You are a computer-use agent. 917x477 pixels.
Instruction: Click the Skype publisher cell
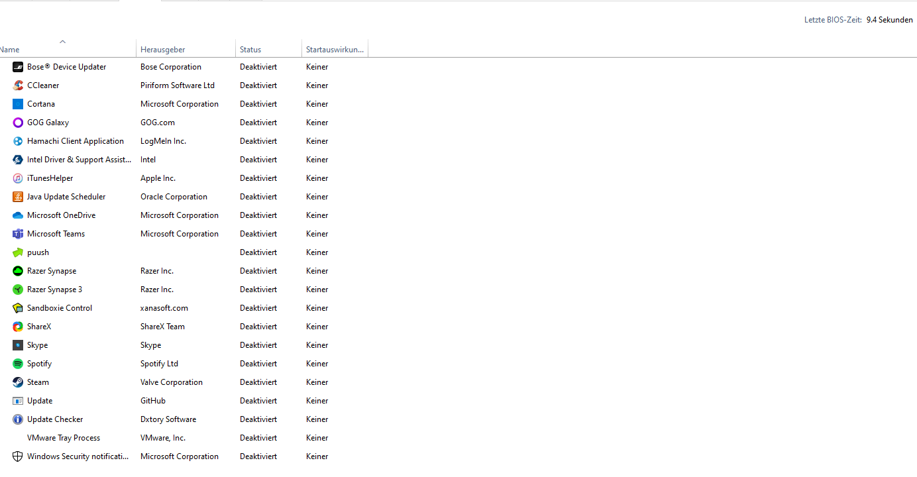pyautogui.click(x=151, y=345)
